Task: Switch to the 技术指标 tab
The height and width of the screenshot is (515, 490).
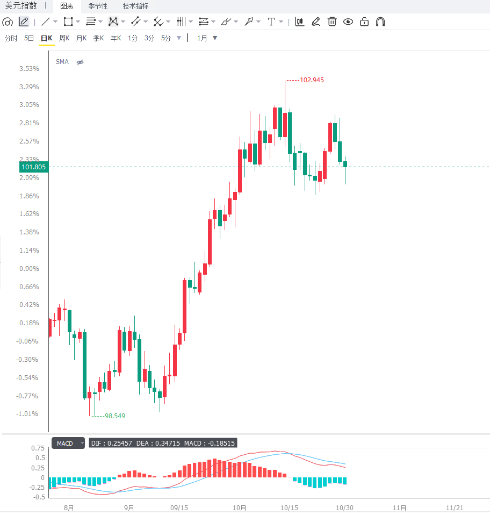Action: 135,6
